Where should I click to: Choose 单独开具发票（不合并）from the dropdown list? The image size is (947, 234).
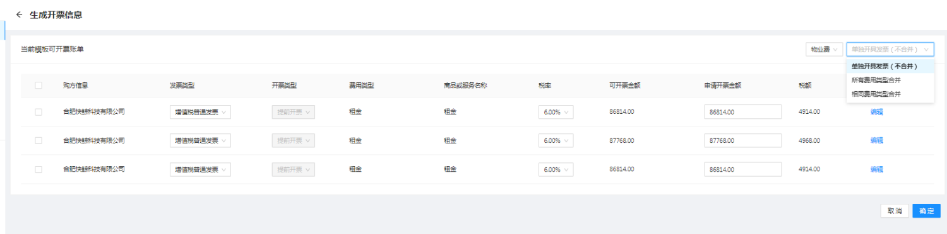[x=890, y=66]
